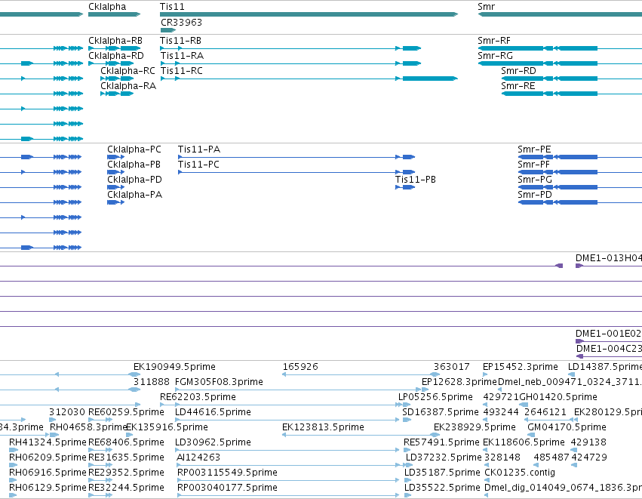Viewport: 642px width, 499px height.
Task: Select the DME1-004C23 feature label
Action: 609,349
